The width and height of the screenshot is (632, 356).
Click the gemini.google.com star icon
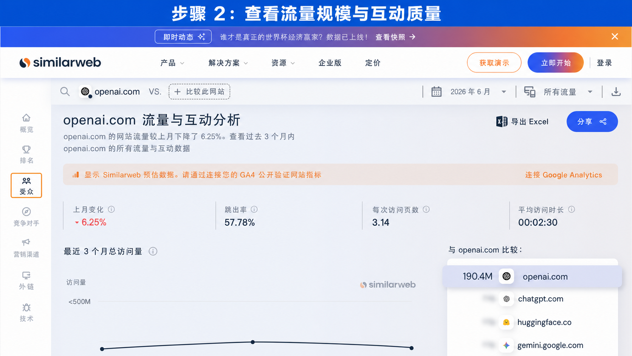click(506, 345)
